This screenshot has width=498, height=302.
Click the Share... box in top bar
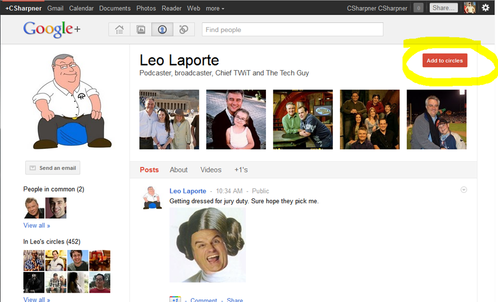point(444,8)
